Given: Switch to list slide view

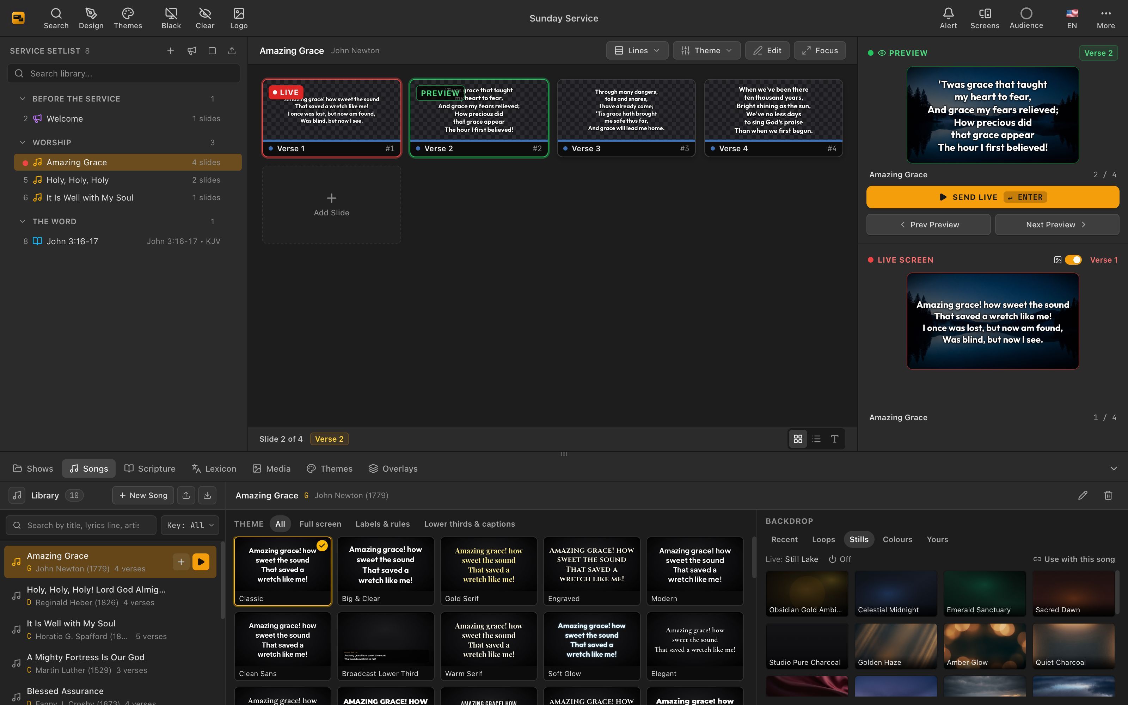Looking at the screenshot, I should [816, 439].
